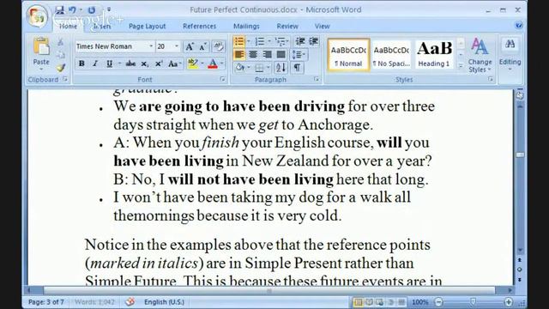The width and height of the screenshot is (549, 309).
Task: Expand the Styles gallery More arrow
Action: pyautogui.click(x=461, y=66)
